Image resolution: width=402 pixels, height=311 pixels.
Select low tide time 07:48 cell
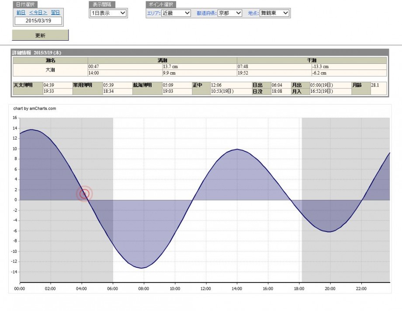pyautogui.click(x=274, y=67)
